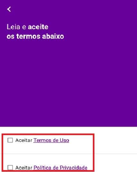Screen dimensions: 137x172
Task: Select the bold word 'aceite' in heading
Action: 38,27
